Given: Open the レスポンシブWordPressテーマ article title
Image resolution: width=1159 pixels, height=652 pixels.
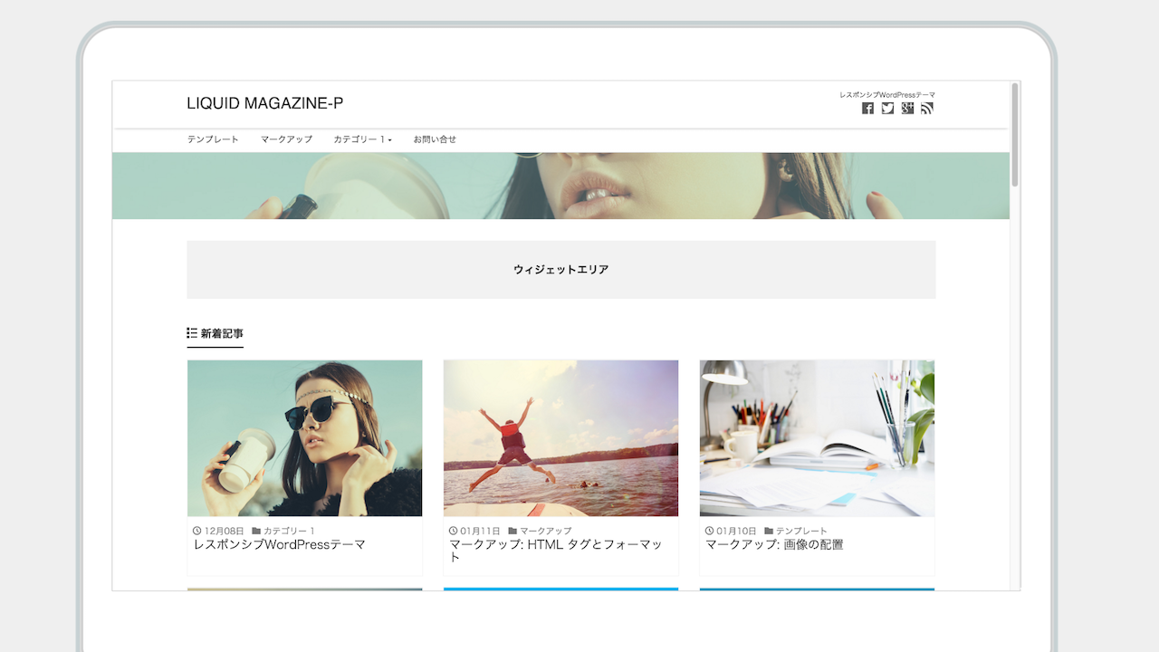Looking at the screenshot, I should point(280,545).
